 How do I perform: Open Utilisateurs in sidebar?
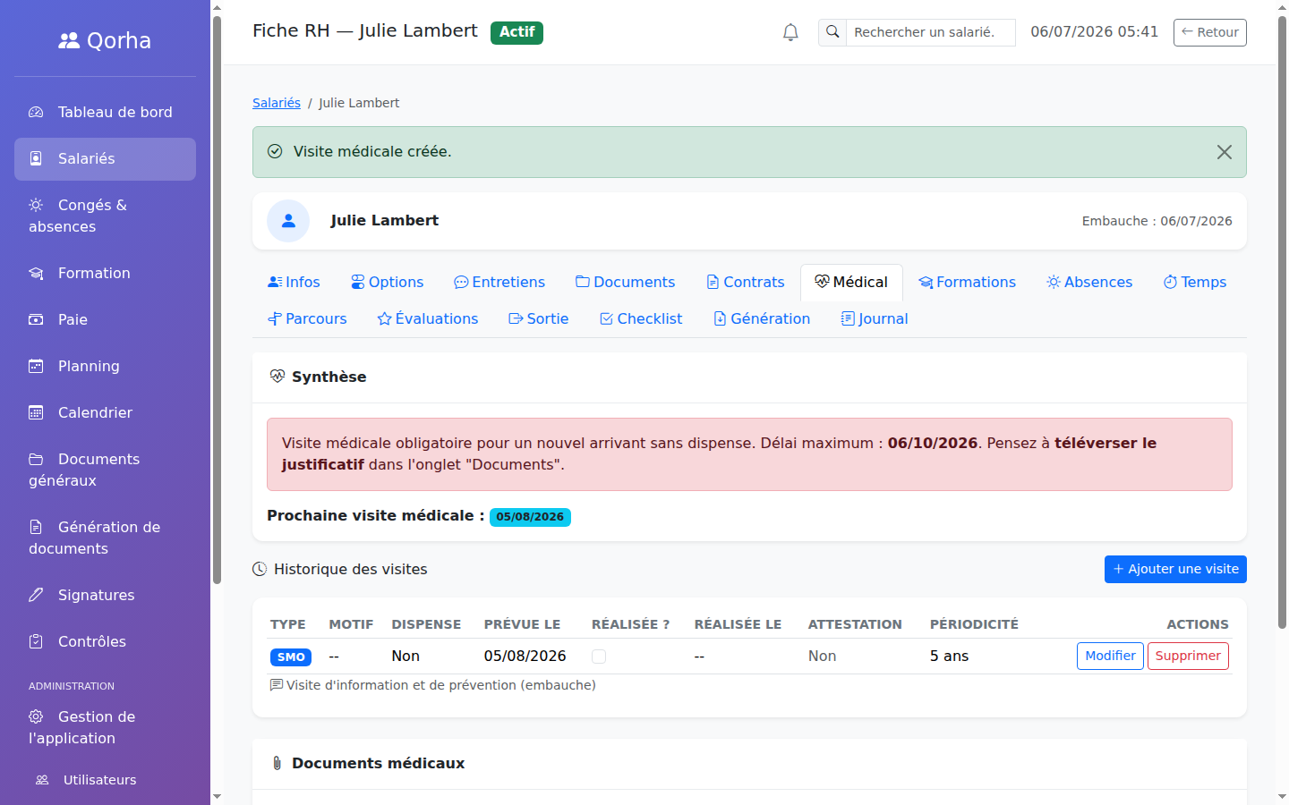tap(105, 780)
